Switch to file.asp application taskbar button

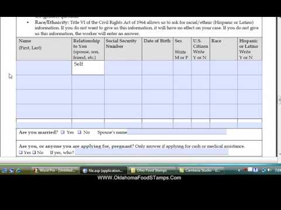click(x=104, y=170)
